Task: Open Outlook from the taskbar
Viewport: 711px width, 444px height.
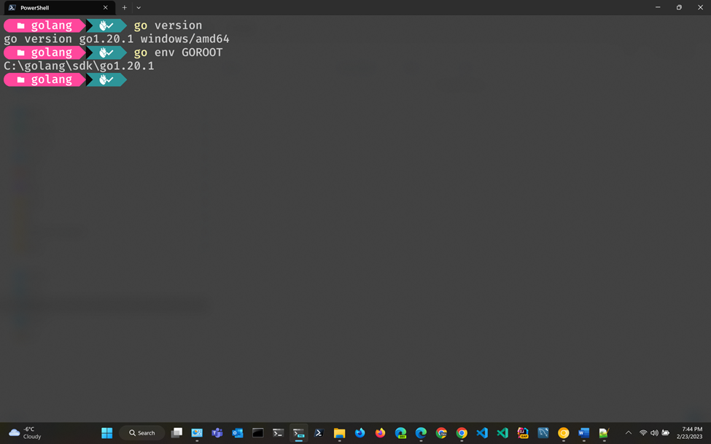Action: click(238, 432)
